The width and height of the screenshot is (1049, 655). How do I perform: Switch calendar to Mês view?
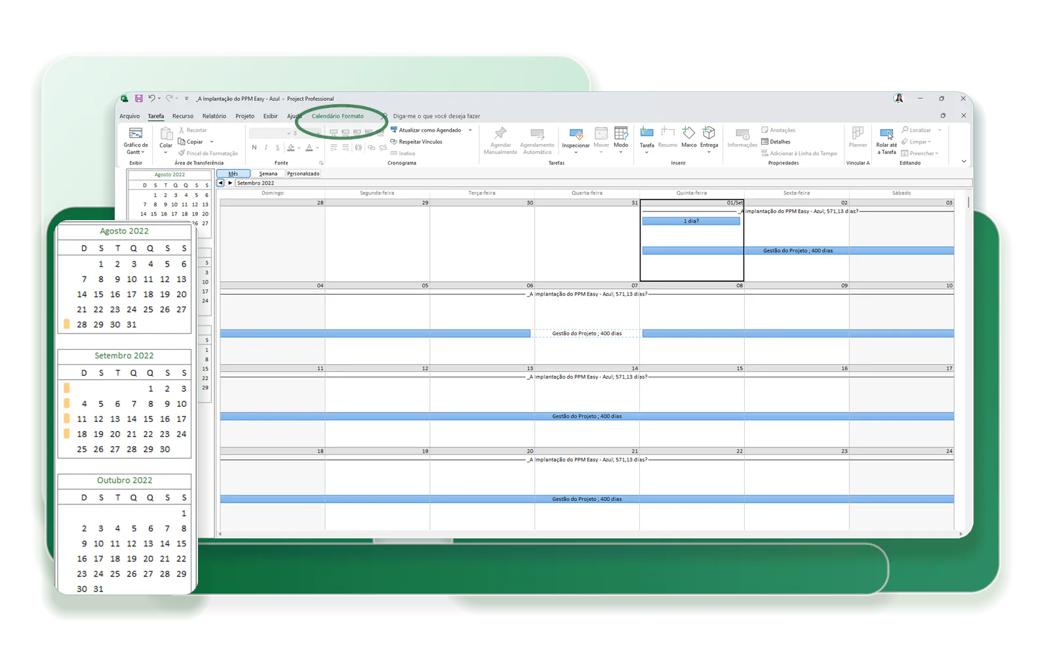(x=233, y=174)
